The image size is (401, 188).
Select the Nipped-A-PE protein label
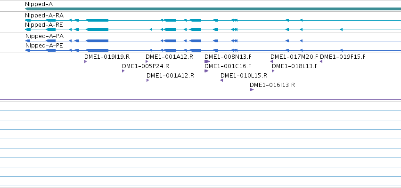[44, 46]
